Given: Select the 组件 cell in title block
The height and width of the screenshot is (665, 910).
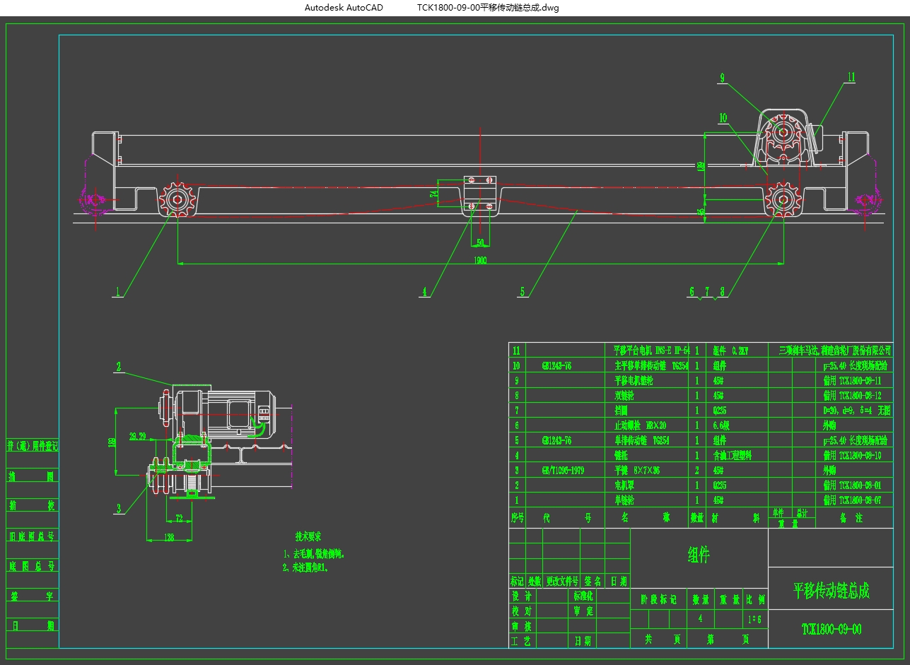Looking at the screenshot, I should tap(698, 555).
